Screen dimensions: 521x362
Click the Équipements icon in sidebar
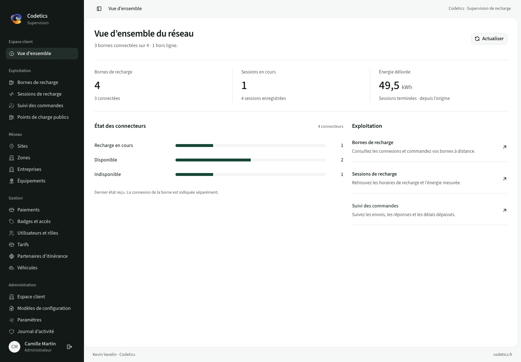pyautogui.click(x=12, y=181)
